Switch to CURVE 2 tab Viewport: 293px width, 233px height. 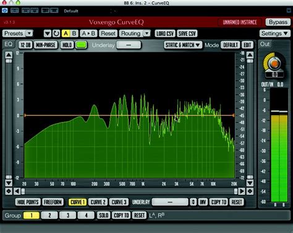click(x=98, y=202)
